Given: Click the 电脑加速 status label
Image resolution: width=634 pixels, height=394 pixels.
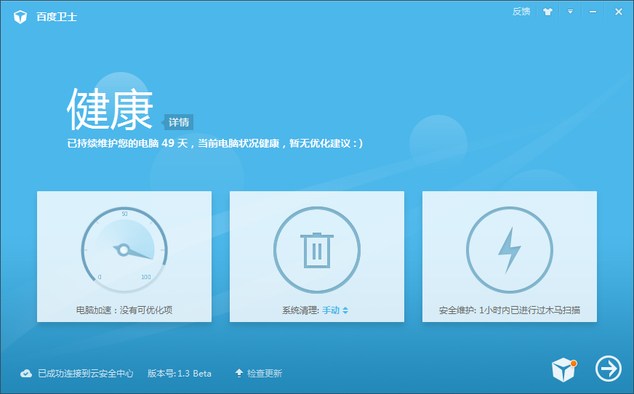Looking at the screenshot, I should [124, 310].
